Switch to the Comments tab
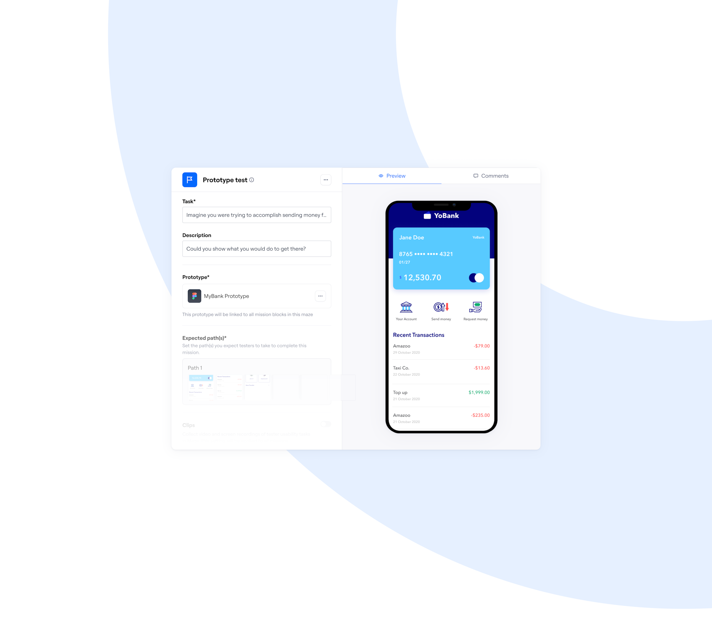712x617 pixels. [491, 175]
